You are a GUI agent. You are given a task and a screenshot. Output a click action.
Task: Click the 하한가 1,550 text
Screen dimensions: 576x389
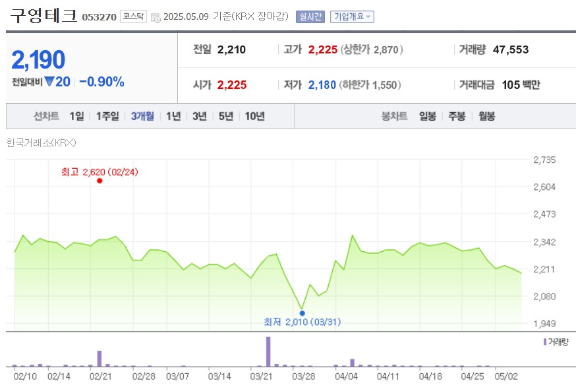[x=370, y=85]
